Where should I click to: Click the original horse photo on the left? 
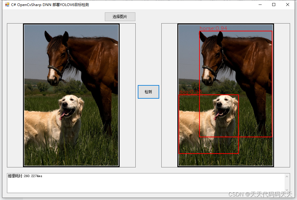tap(71, 95)
